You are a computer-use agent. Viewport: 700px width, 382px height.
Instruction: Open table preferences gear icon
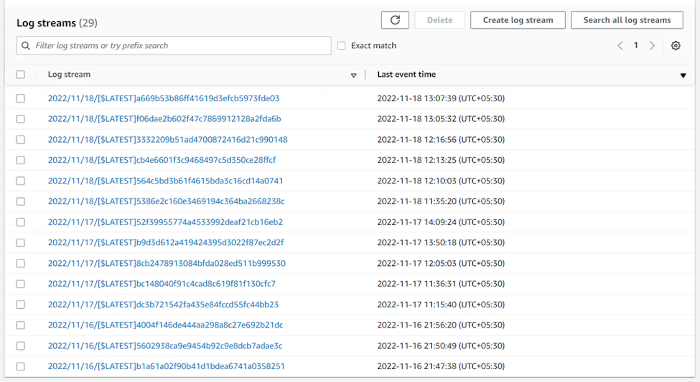pyautogui.click(x=675, y=45)
